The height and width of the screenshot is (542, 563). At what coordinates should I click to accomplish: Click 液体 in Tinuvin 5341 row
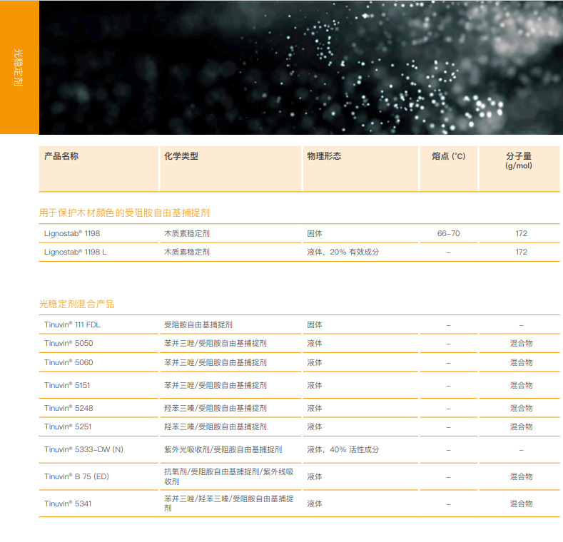(x=315, y=504)
